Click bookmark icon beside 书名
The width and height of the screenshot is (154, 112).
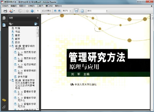tap(13, 32)
